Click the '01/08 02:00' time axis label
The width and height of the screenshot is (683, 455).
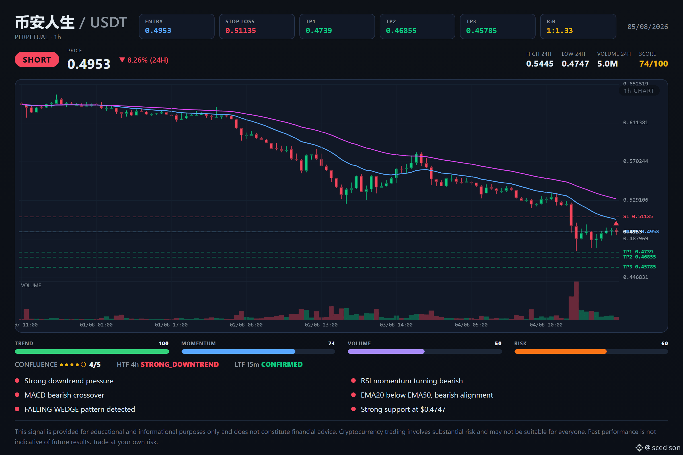(x=96, y=325)
